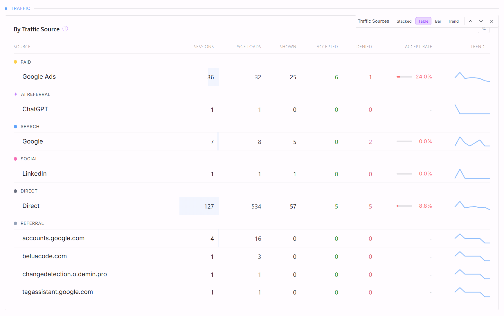Screen dimensions: 504x316
Task: Click the AI REFERRAL group label
Action: pos(36,94)
